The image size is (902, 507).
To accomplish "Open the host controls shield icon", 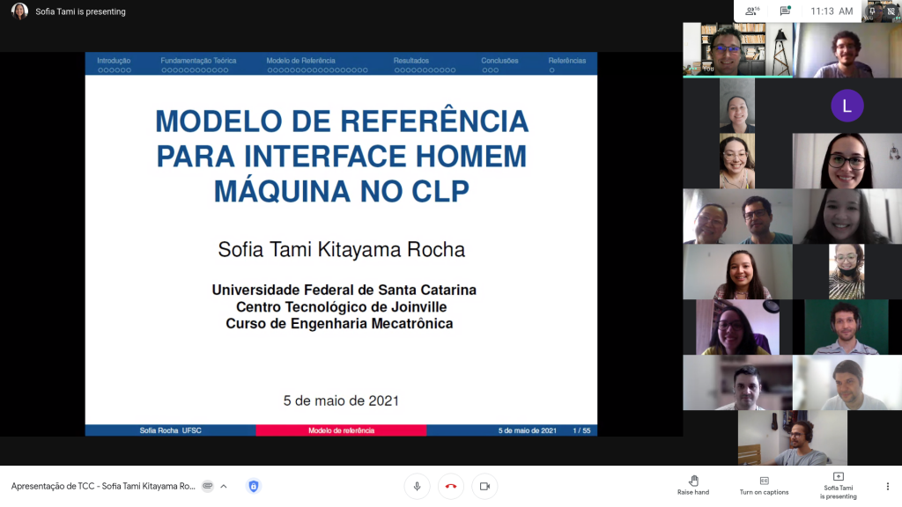I will pyautogui.click(x=253, y=486).
